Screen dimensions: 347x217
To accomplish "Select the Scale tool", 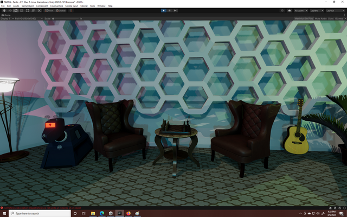I will pyautogui.click(x=22, y=10).
